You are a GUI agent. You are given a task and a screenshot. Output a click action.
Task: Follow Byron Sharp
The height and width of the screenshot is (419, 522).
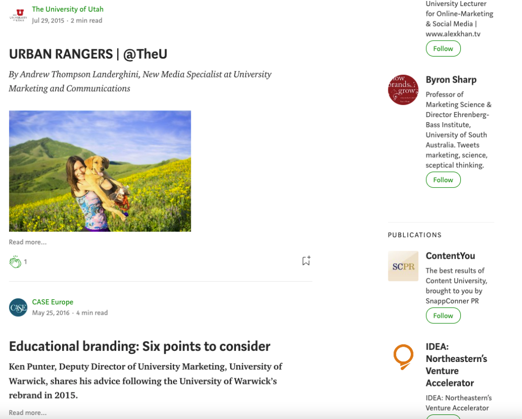(x=442, y=180)
